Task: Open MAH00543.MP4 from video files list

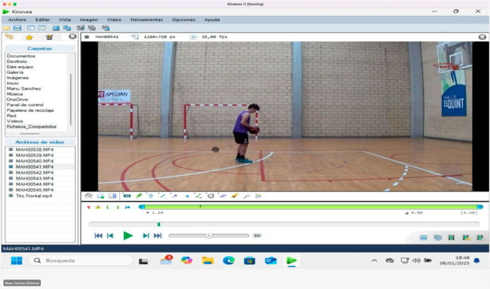Action: 34,178
